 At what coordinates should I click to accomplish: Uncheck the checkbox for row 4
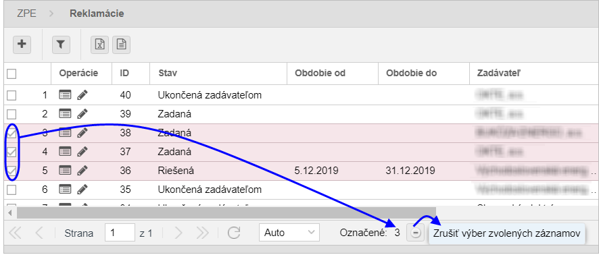coord(12,152)
